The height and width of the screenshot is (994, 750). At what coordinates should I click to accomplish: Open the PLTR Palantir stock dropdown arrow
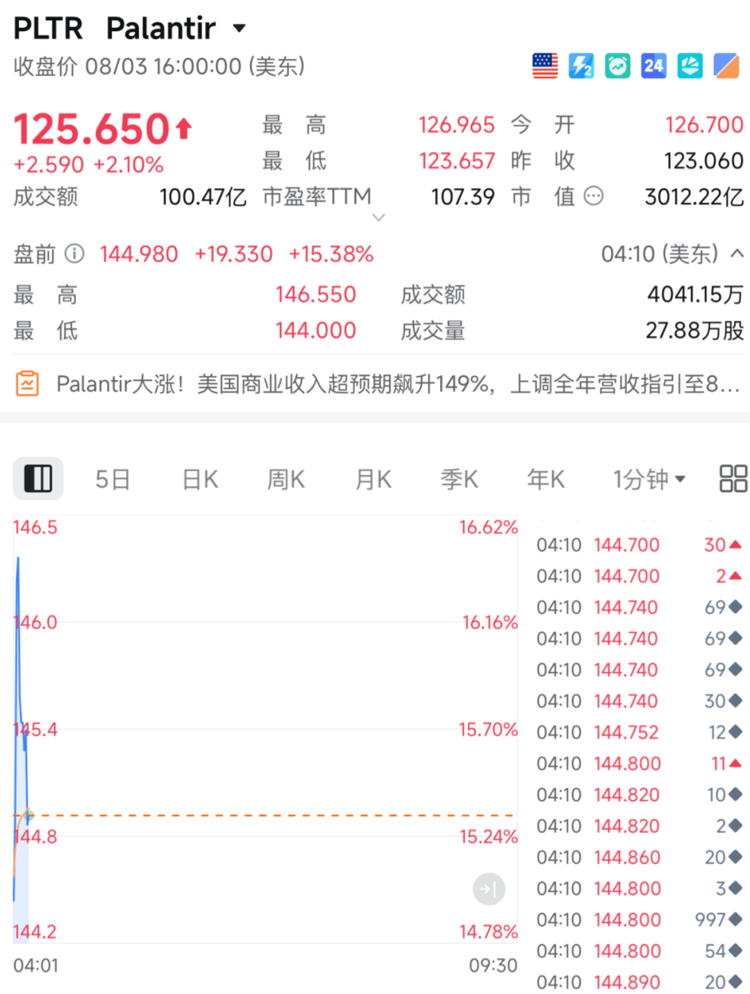coord(240,28)
